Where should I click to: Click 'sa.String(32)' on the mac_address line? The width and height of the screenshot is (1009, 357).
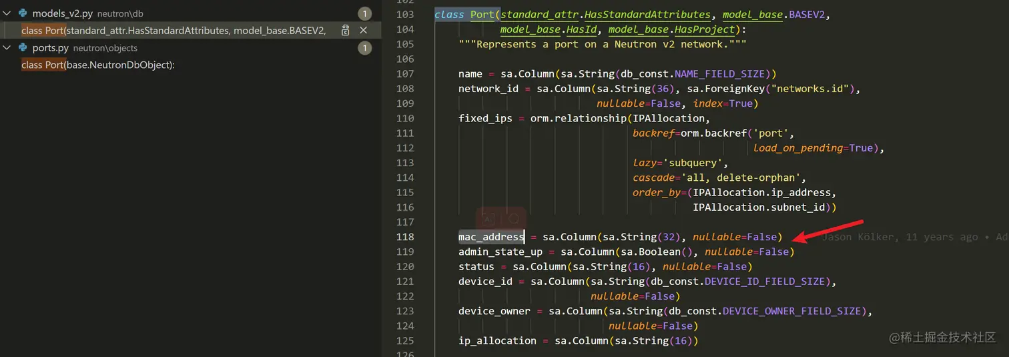coord(641,237)
